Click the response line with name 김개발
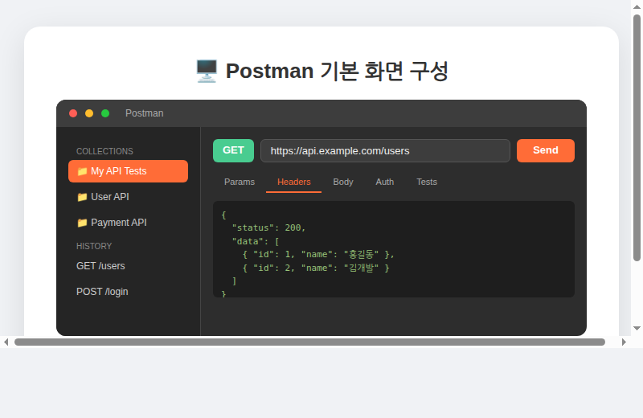643x418 pixels. (x=316, y=268)
